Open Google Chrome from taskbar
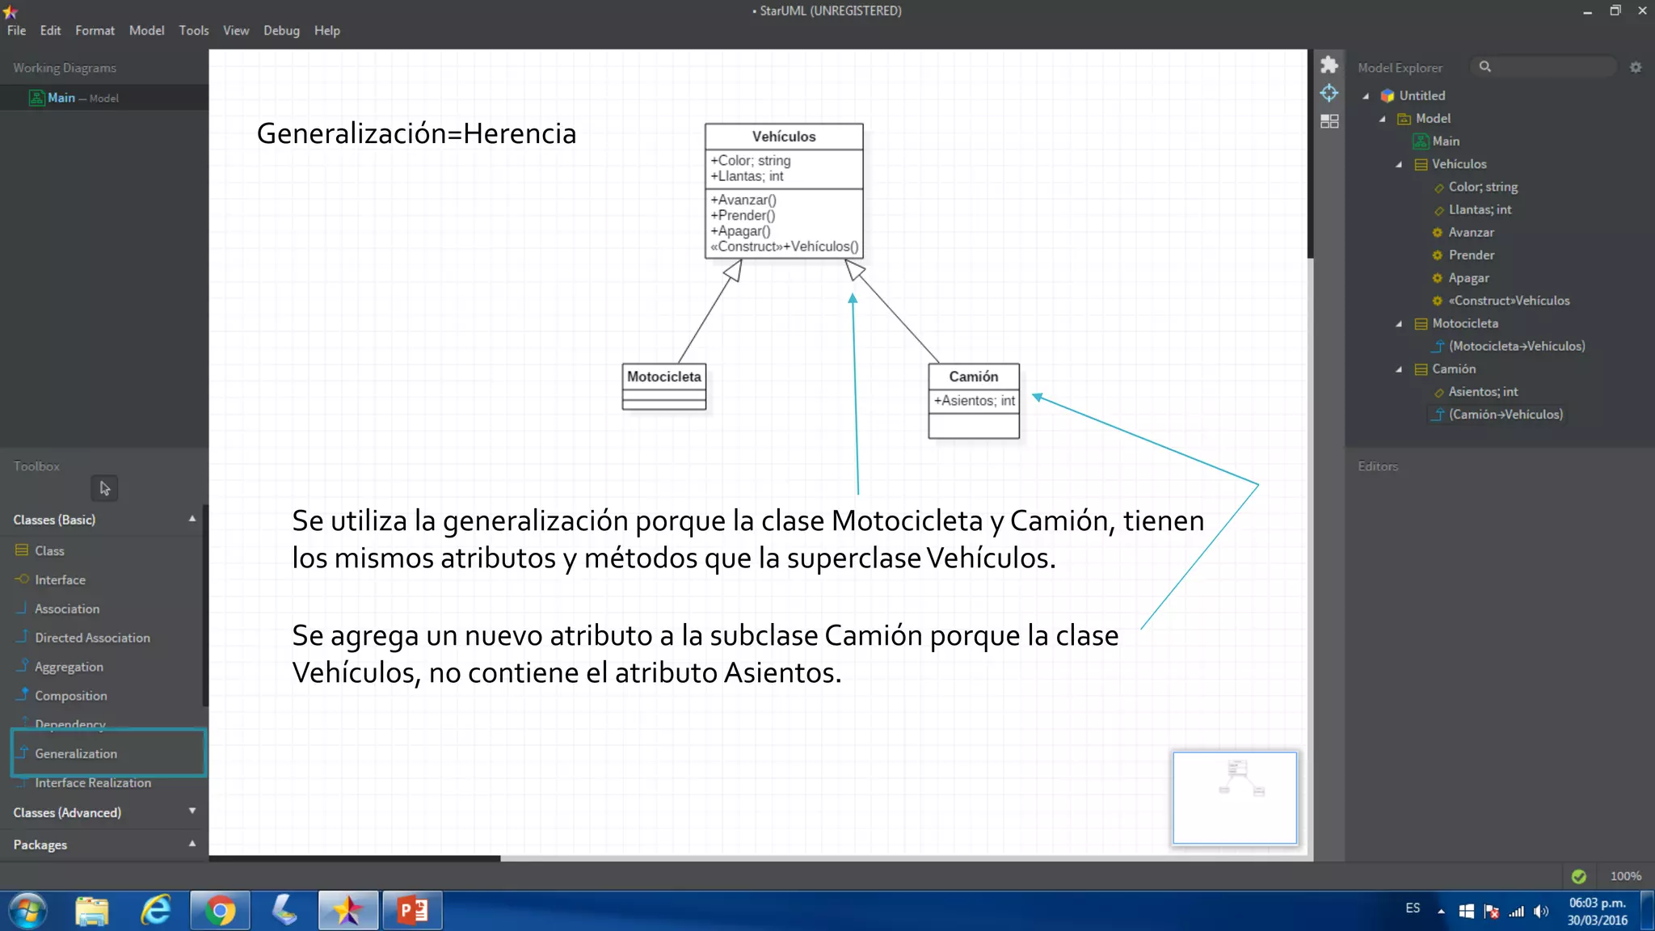The image size is (1655, 931). [220, 911]
